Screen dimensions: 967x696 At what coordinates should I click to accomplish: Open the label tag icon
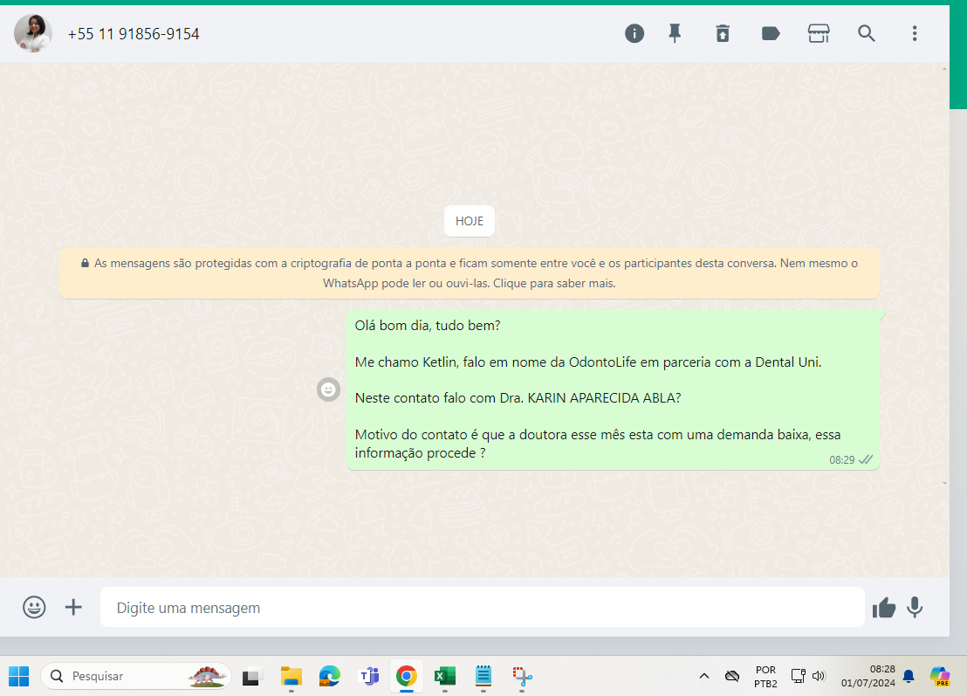click(771, 34)
